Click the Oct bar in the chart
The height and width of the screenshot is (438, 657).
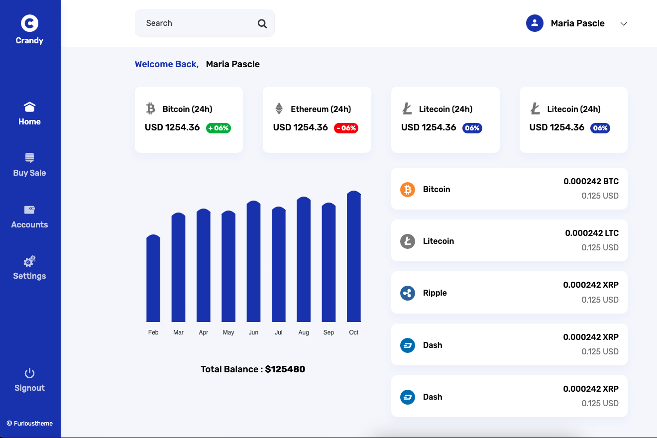tap(354, 256)
